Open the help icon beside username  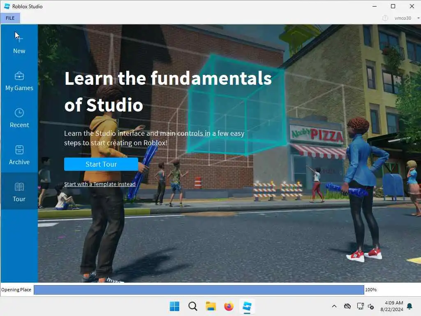pyautogui.click(x=385, y=18)
